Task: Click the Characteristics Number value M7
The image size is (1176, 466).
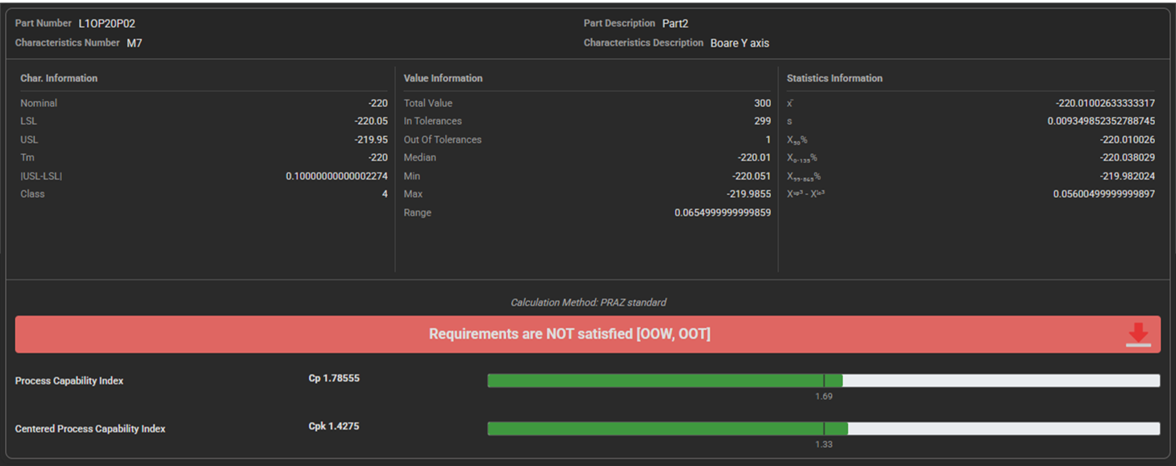Action: 134,43
